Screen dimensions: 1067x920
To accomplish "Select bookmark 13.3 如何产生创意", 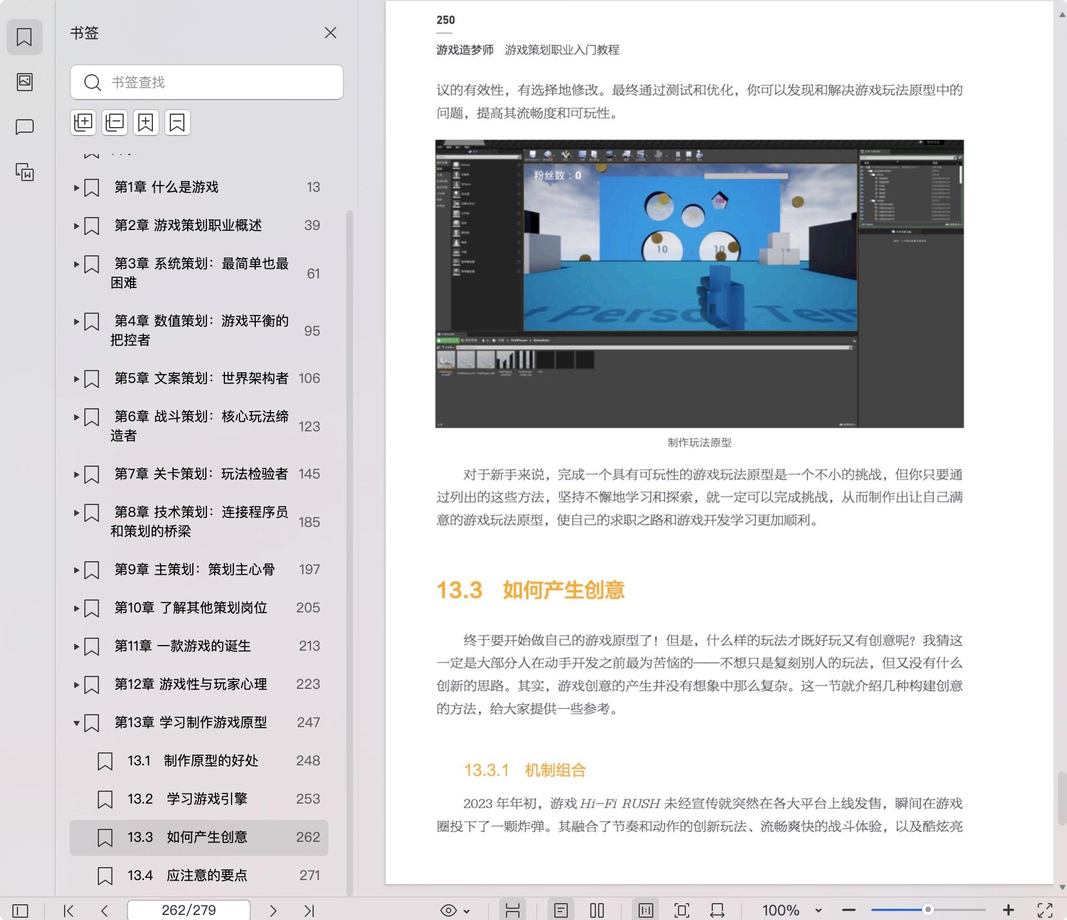I will 199,837.
